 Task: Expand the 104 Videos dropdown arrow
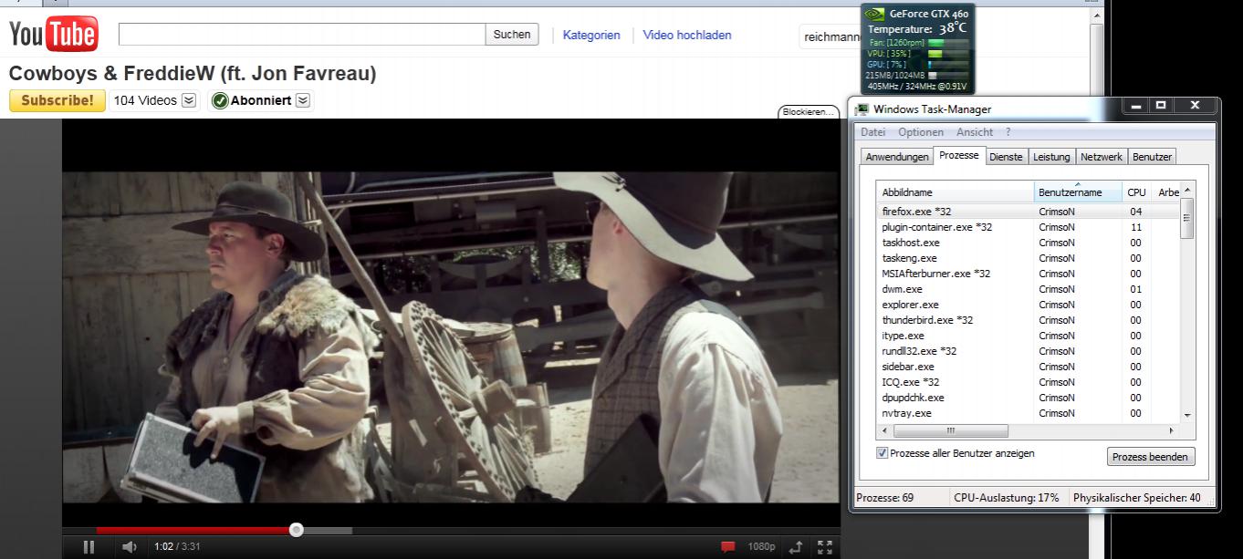[189, 100]
